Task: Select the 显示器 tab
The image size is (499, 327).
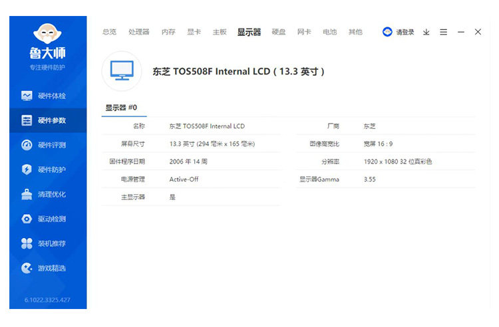Action: [x=249, y=32]
